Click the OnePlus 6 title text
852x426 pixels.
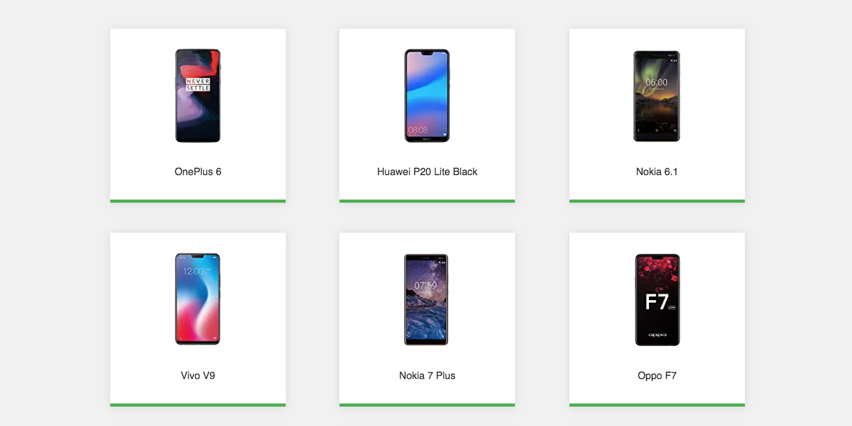198,171
